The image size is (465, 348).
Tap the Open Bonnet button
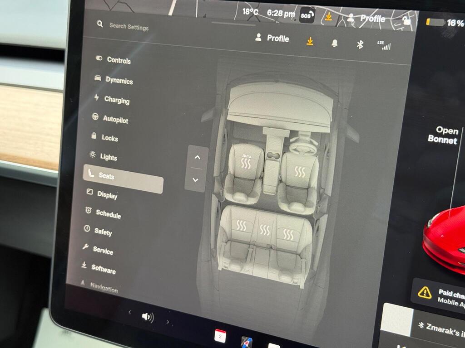point(443,135)
